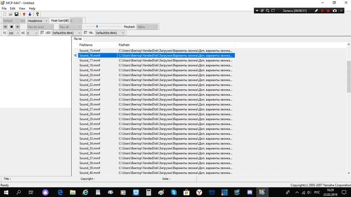351x197 pixels.
Task: Click the recorder overlay pencil icon
Action: [x=316, y=11]
